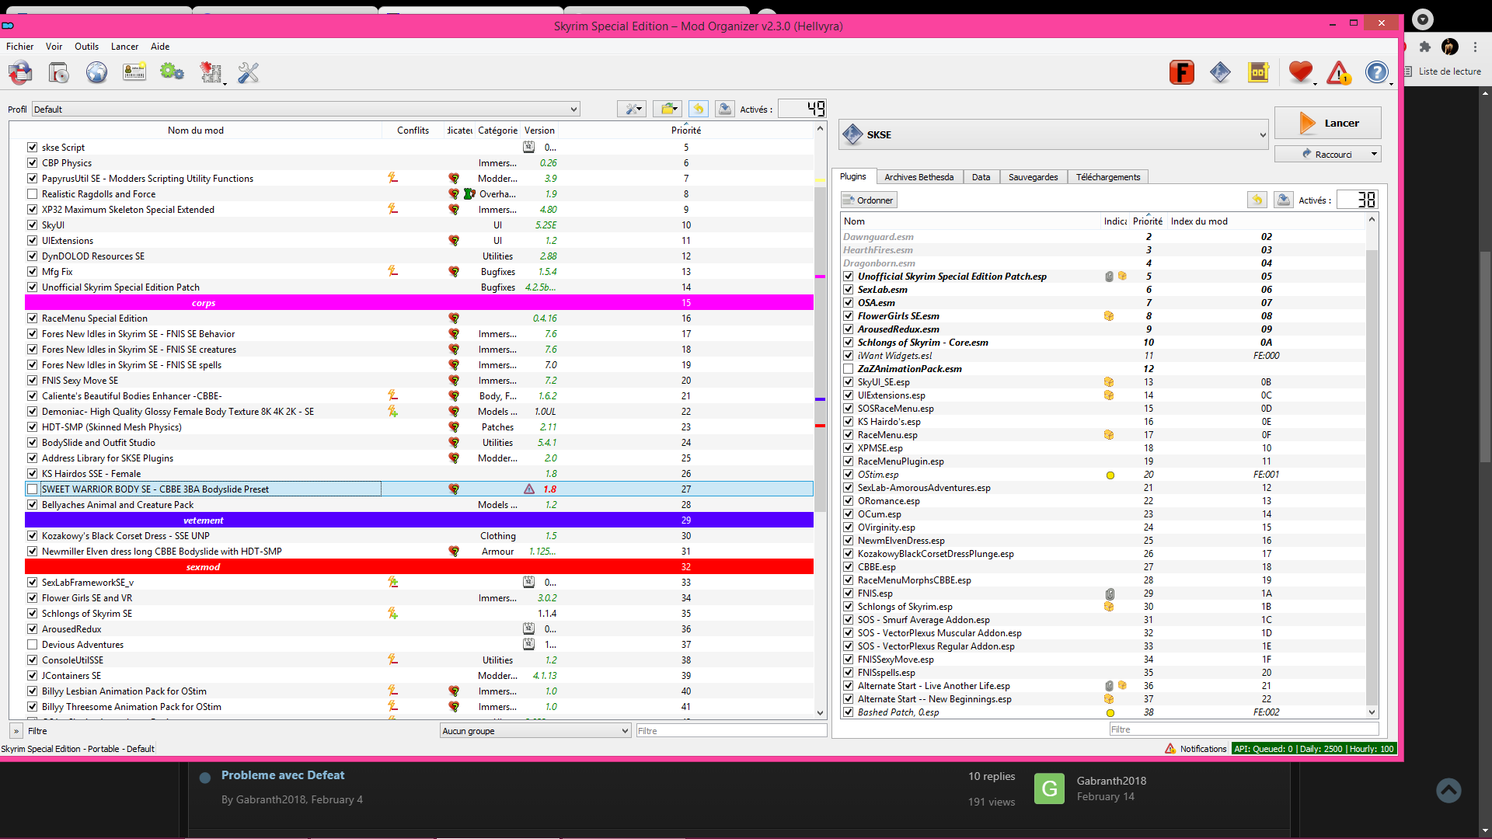Sort by Nom du mod column header
The image size is (1492, 839).
[196, 131]
